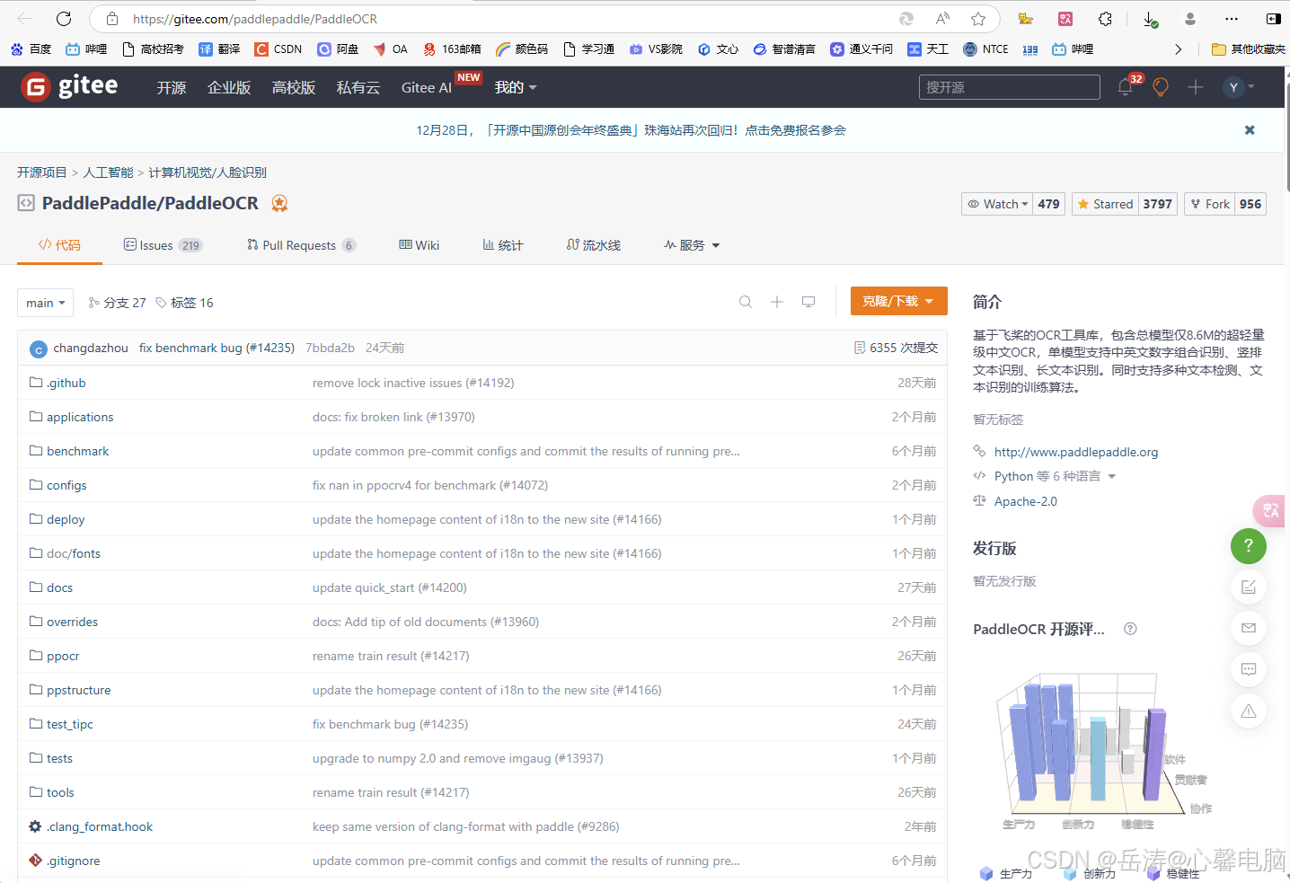
Task: Click the recommended project badge icon
Action: pos(279,203)
